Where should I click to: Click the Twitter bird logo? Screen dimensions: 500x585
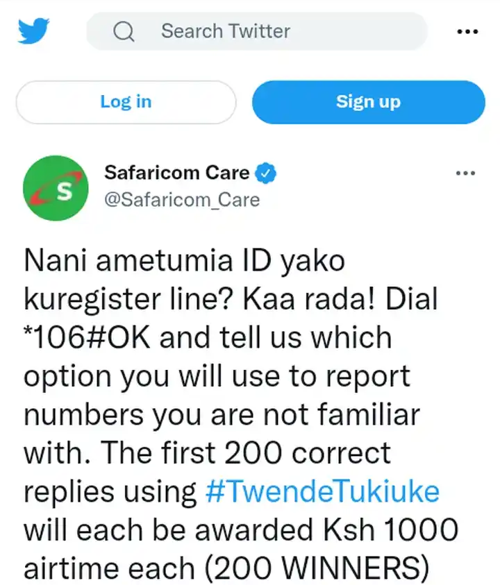33,31
